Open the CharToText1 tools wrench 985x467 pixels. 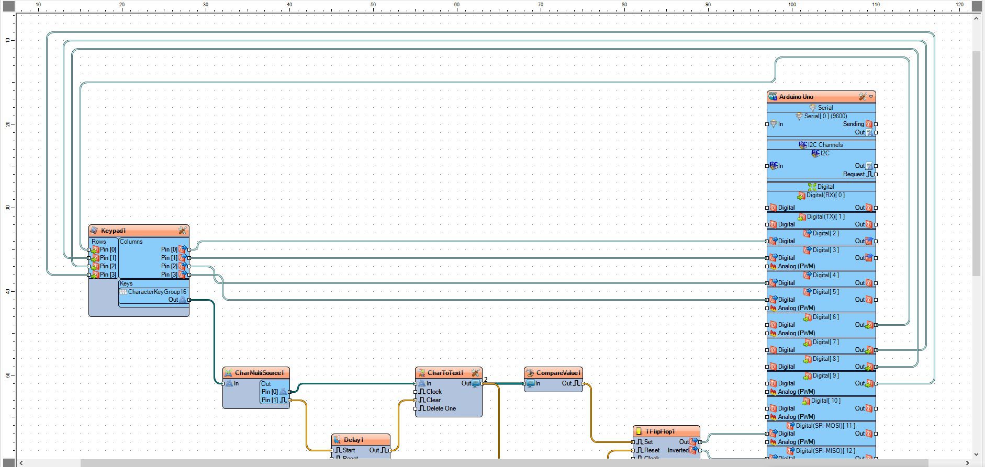click(475, 373)
